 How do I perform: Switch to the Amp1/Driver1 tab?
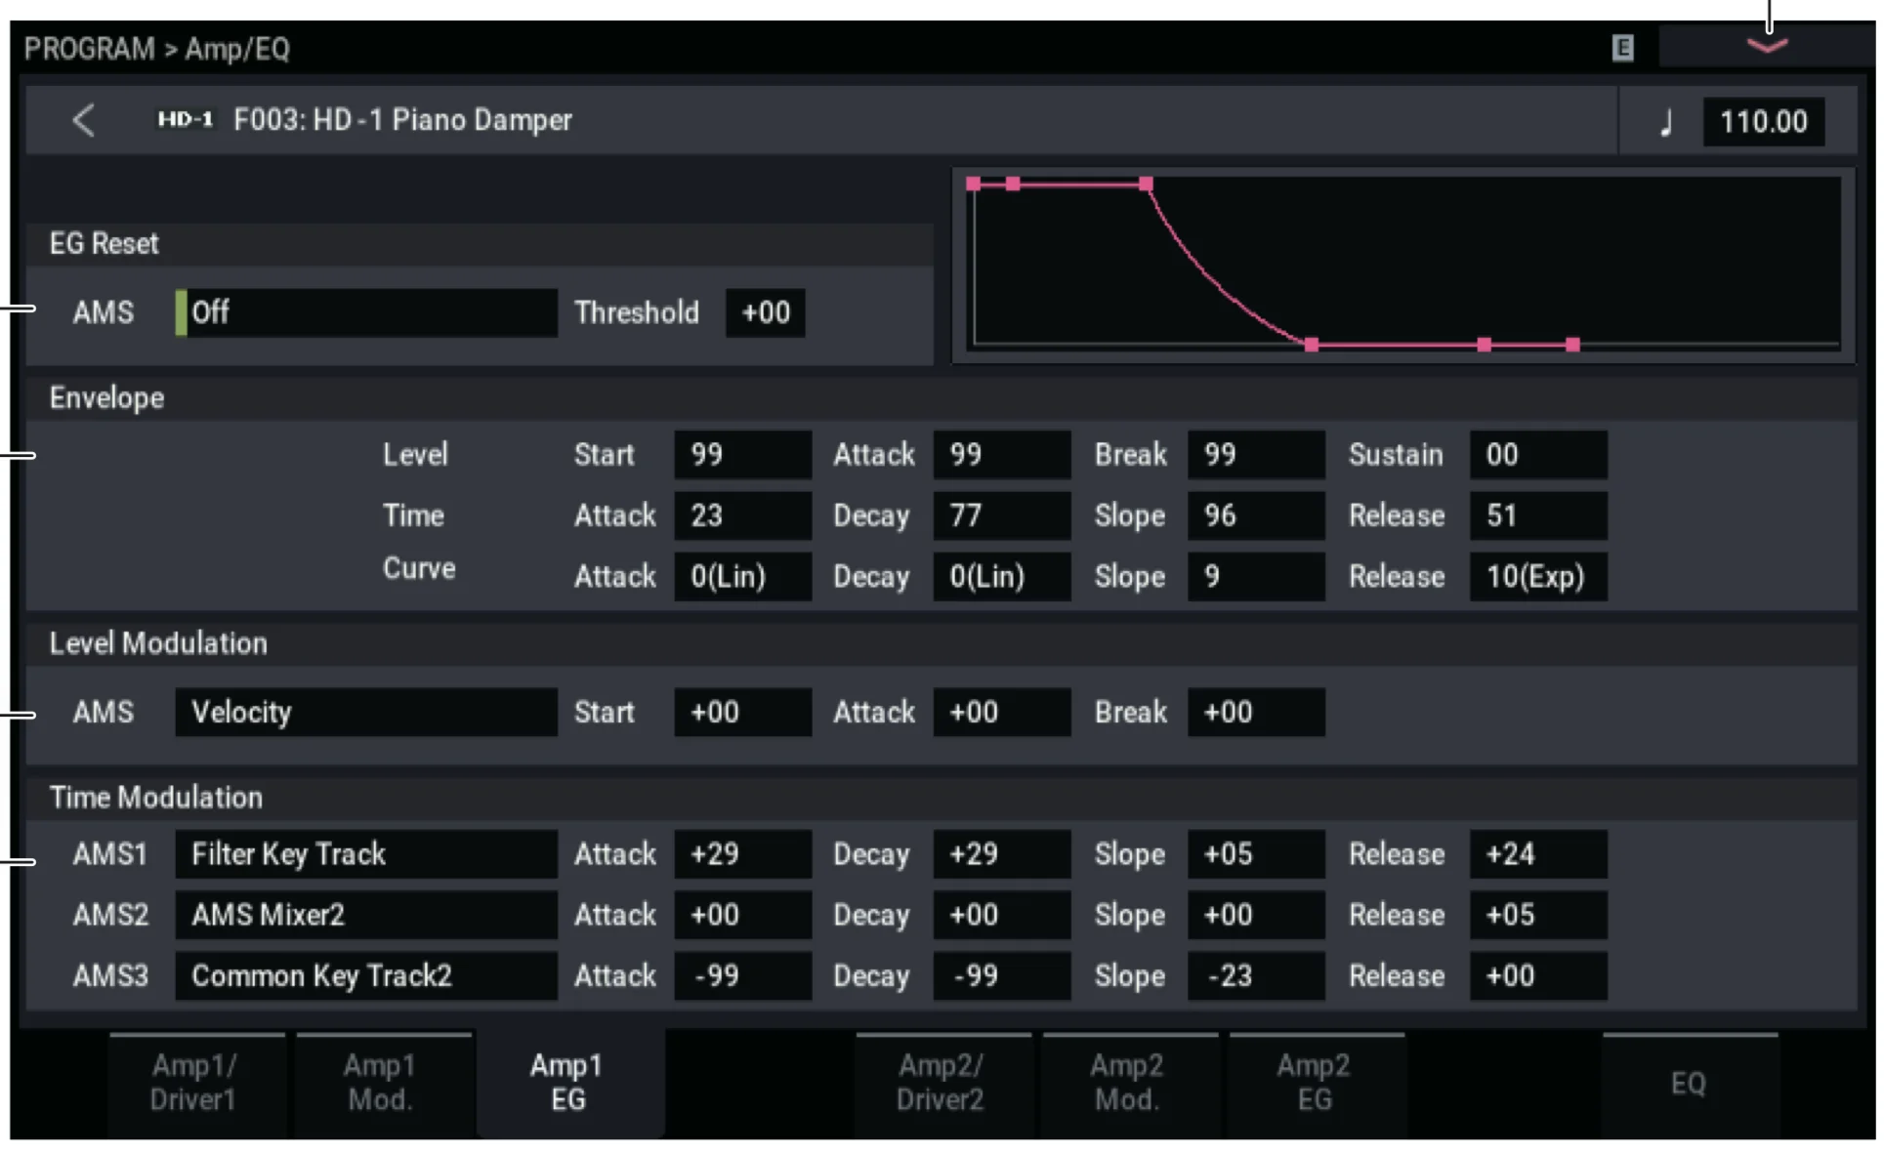tap(193, 1082)
